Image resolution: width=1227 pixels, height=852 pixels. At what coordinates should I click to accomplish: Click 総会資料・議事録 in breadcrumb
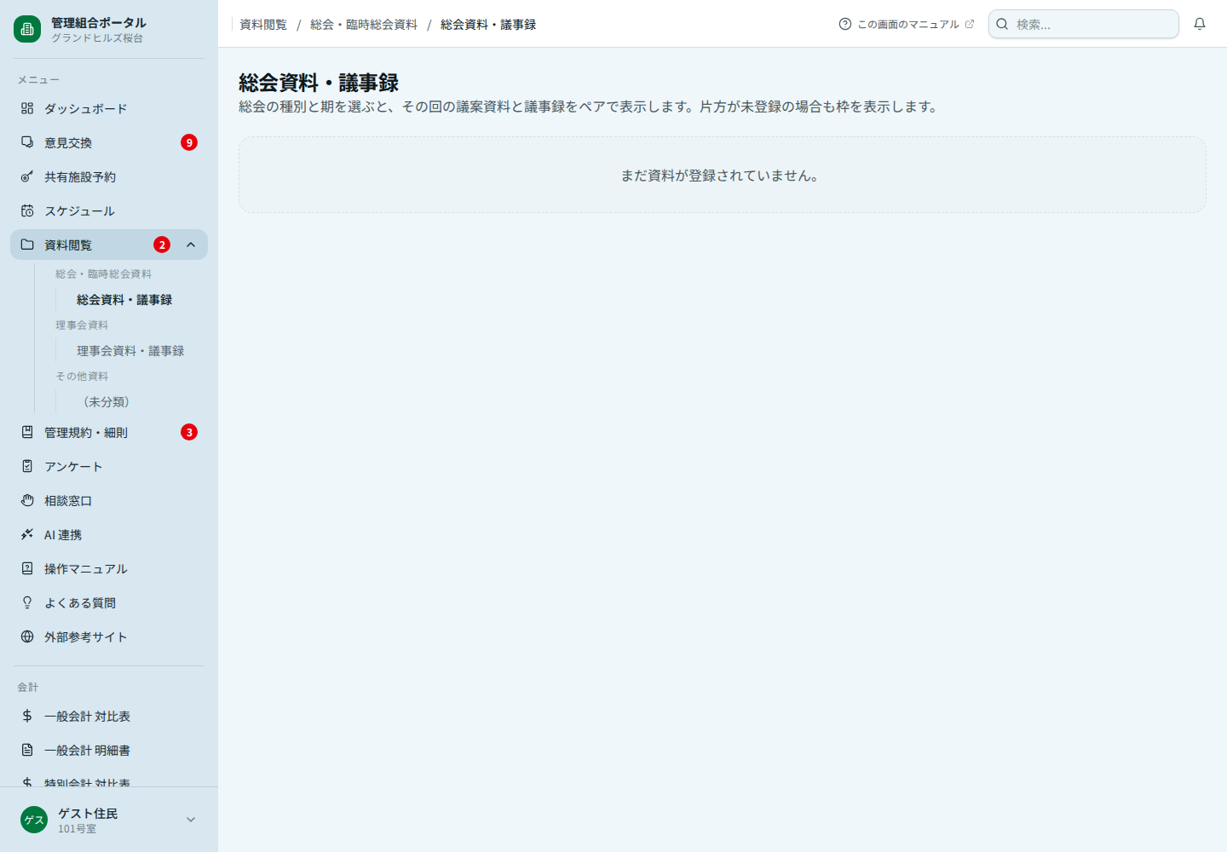tap(488, 25)
